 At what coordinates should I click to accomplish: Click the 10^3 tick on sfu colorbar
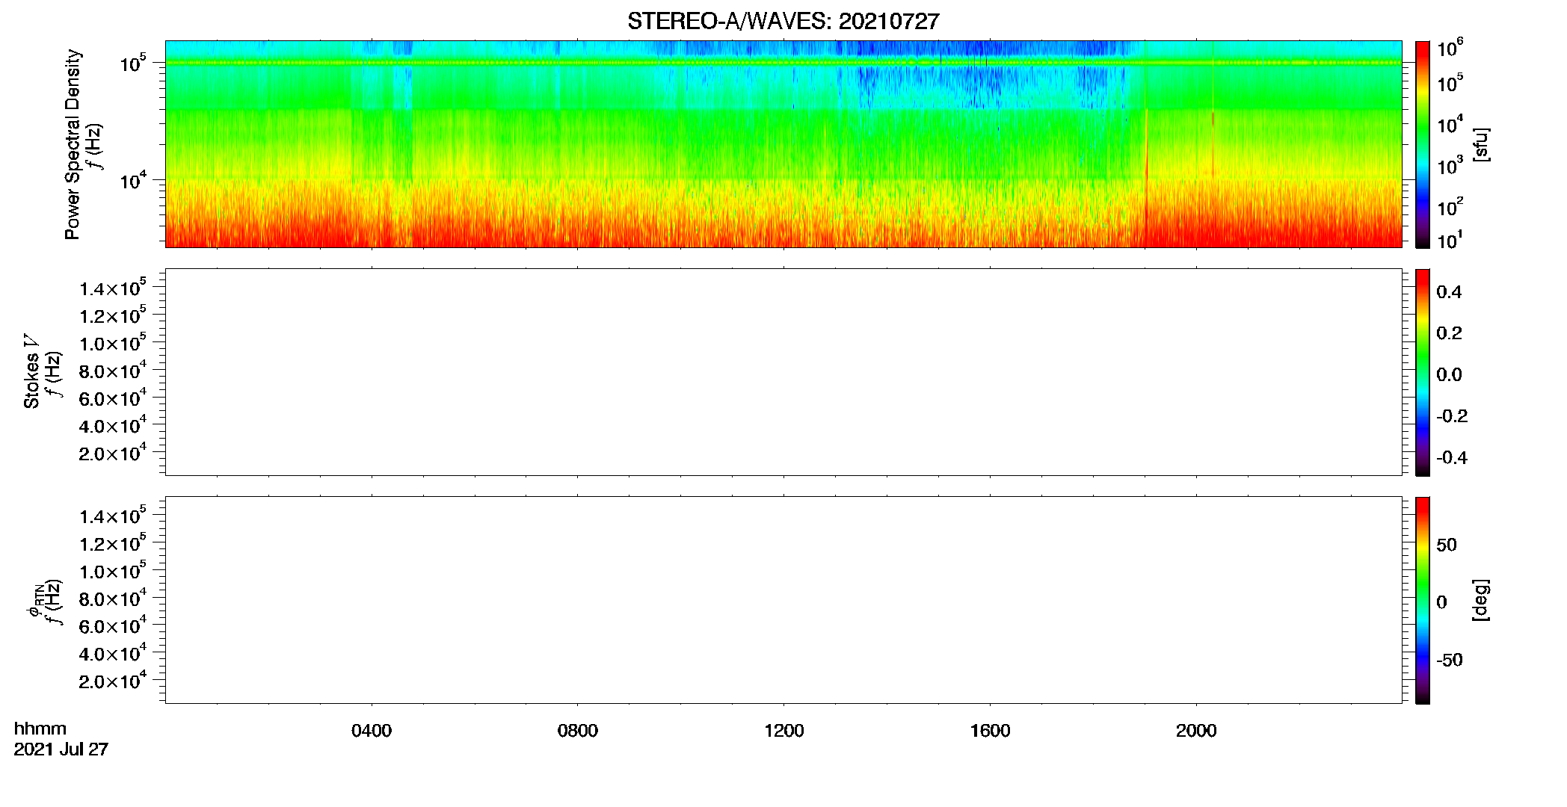[x=1450, y=166]
